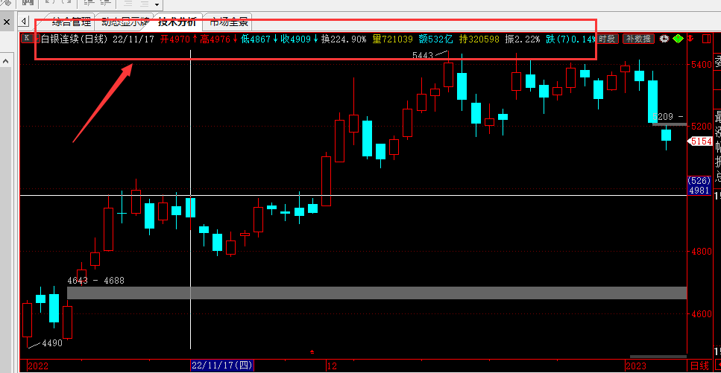Click the up arrow on left scrollbar
Viewport: 721px width, 373px height.
tap(6, 60)
